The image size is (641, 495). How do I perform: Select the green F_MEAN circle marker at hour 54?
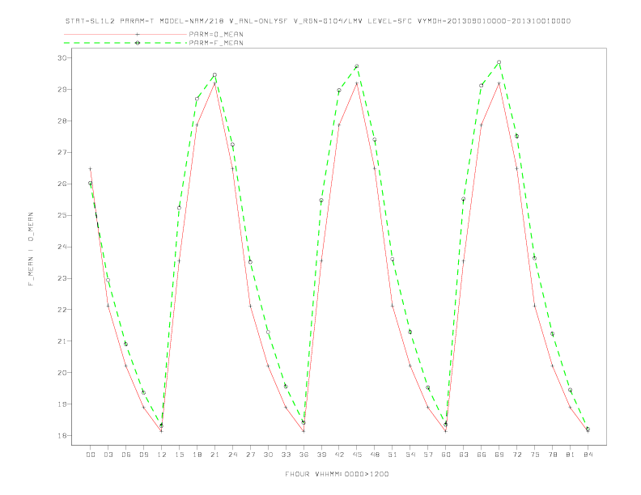(x=410, y=332)
